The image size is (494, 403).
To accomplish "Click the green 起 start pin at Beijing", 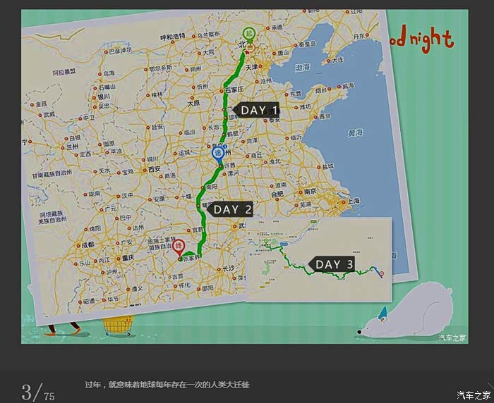I will [x=249, y=34].
